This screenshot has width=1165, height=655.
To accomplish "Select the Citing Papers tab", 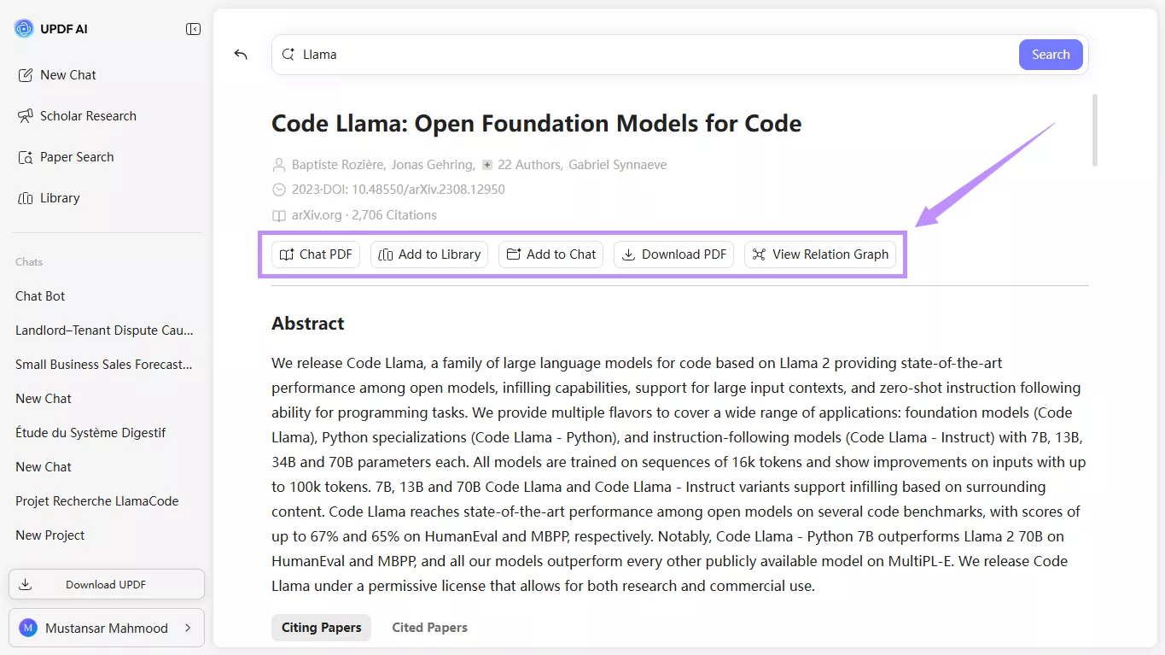I will (321, 628).
